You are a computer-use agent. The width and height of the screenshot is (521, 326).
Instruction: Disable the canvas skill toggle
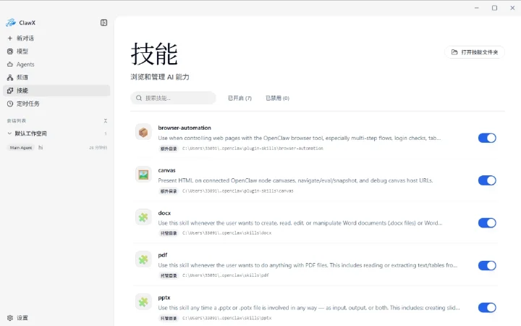pos(487,180)
